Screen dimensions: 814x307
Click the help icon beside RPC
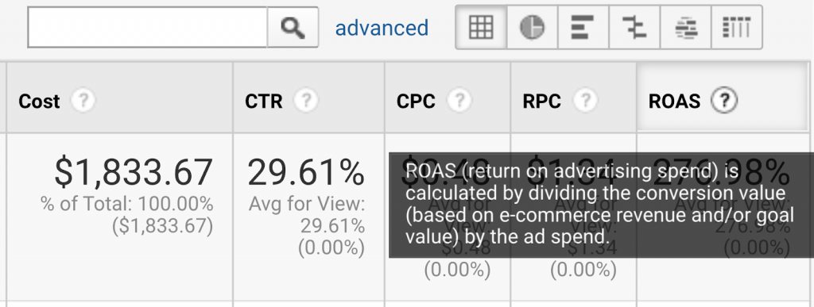(585, 101)
